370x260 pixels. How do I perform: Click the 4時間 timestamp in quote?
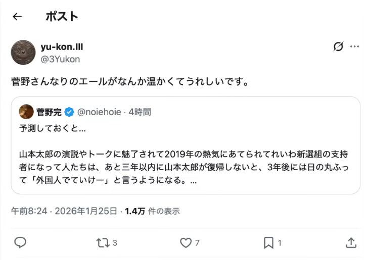pos(140,112)
